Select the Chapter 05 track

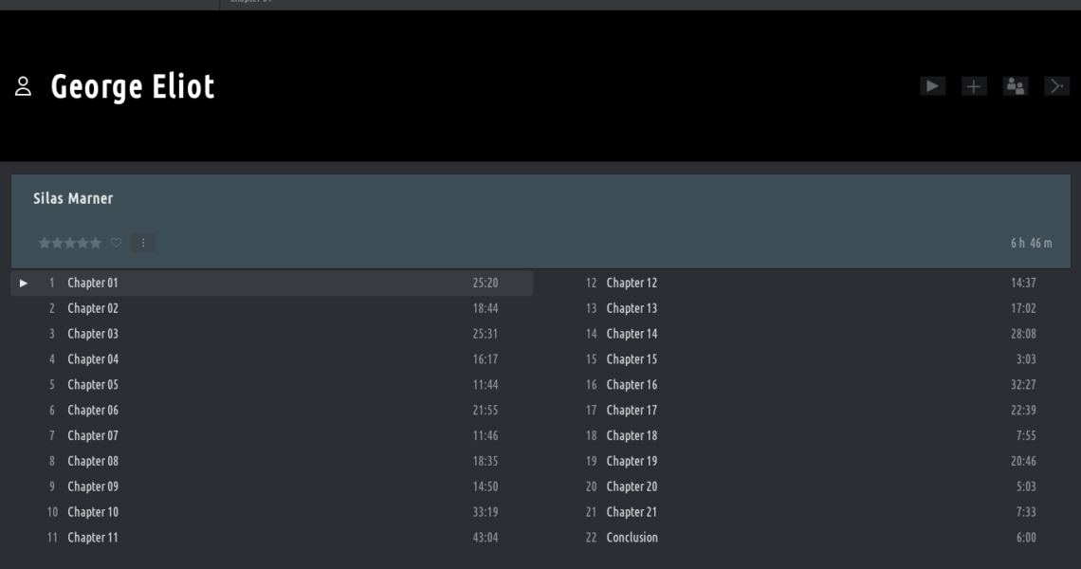tap(93, 385)
